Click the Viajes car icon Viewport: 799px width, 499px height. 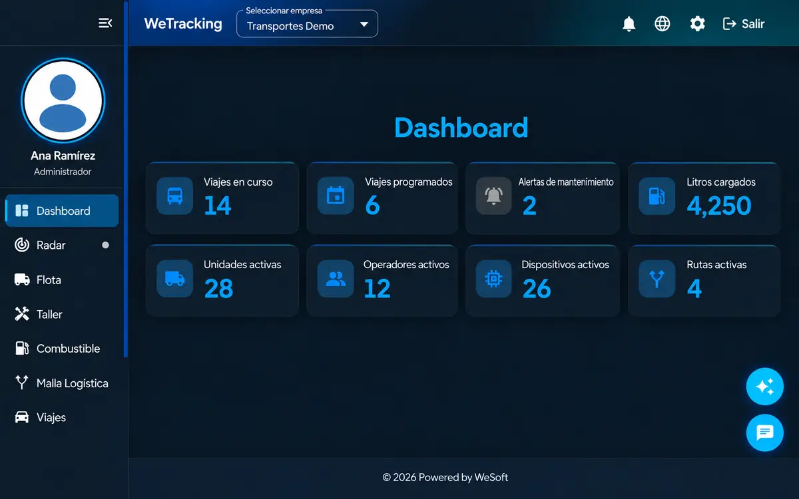(x=22, y=417)
